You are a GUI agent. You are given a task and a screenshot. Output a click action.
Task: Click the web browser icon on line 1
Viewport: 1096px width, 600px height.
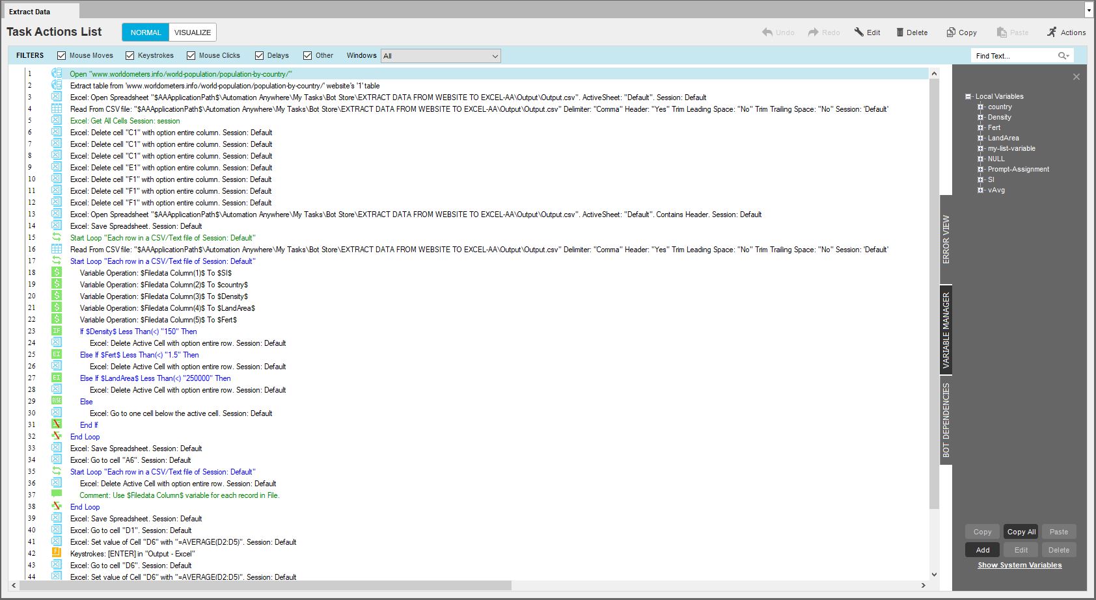coord(57,74)
